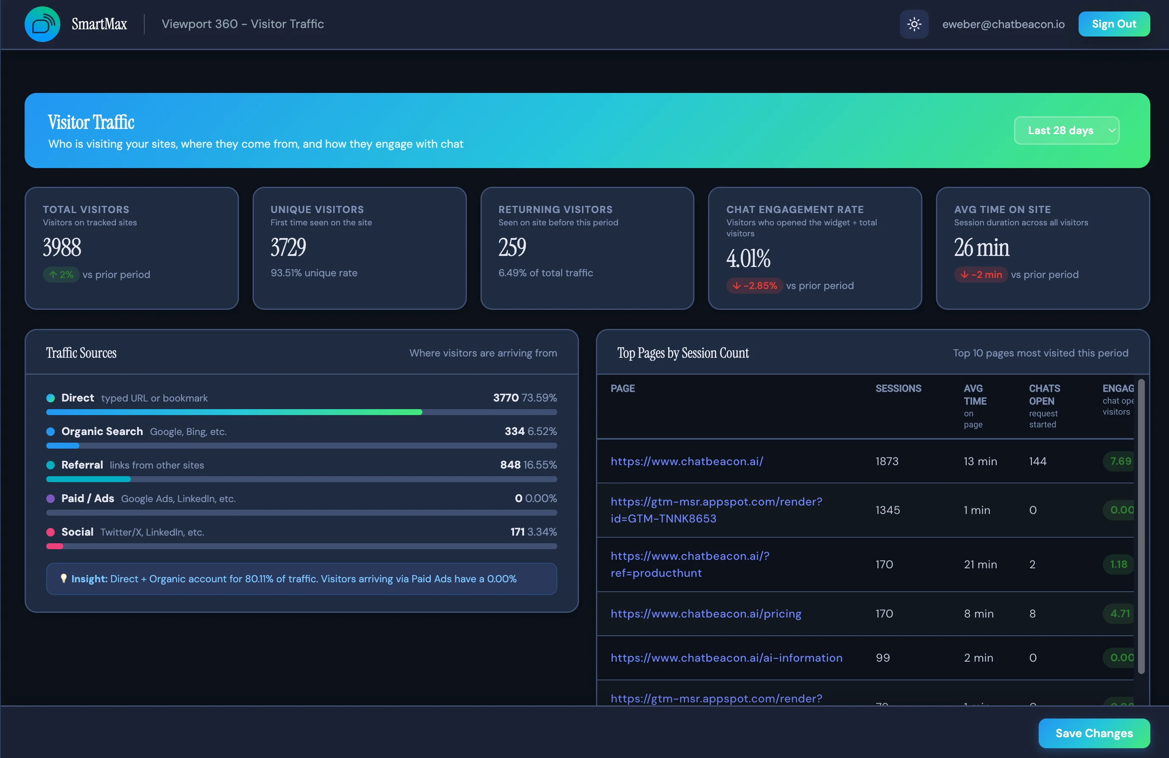Click the Returning Visitors 259 value

tap(512, 247)
